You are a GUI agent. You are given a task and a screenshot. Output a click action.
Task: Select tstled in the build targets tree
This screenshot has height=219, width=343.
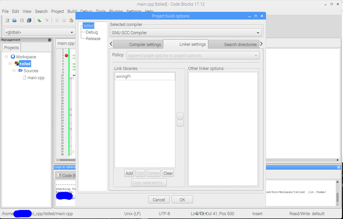[88, 26]
